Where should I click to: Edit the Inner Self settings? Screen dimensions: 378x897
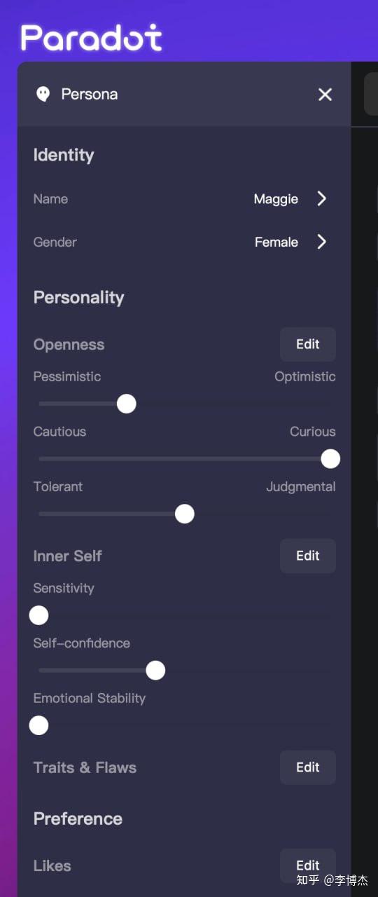(x=308, y=556)
